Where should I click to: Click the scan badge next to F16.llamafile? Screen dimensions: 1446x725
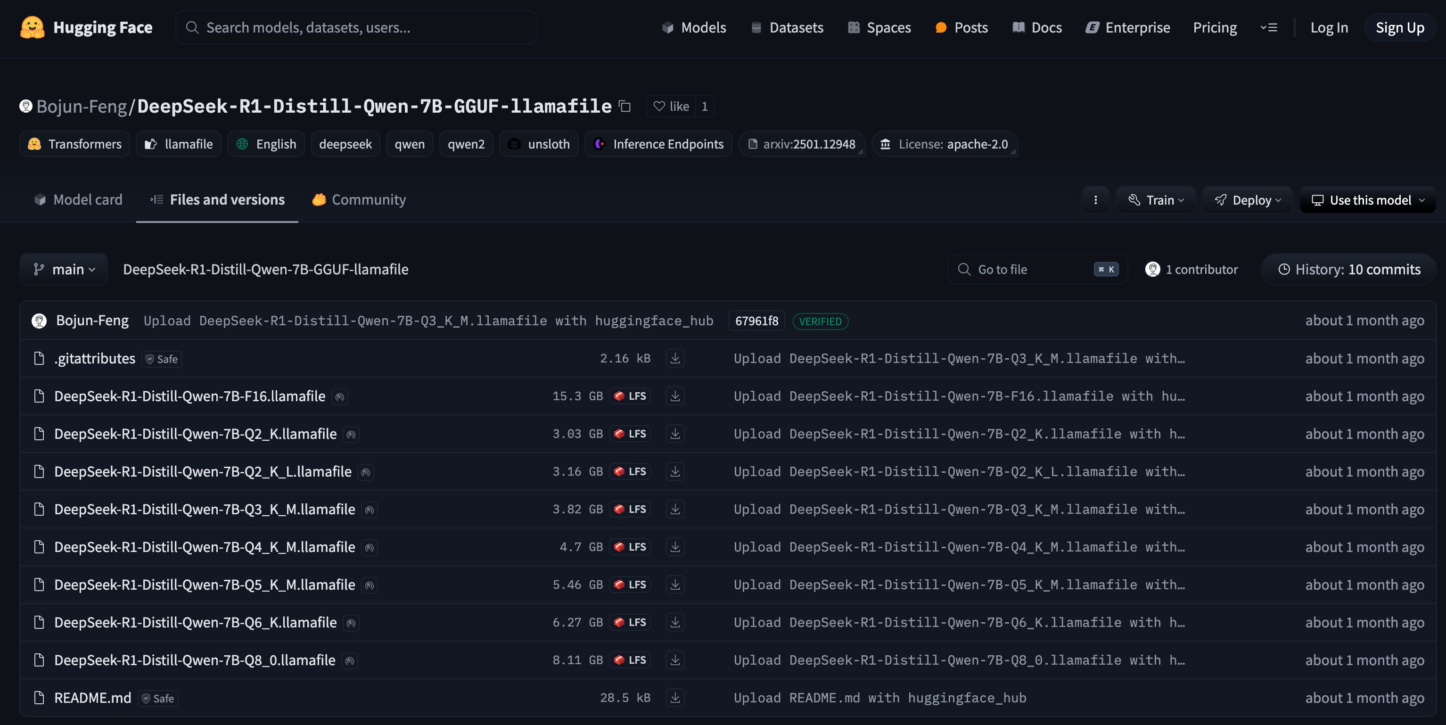[x=340, y=397]
